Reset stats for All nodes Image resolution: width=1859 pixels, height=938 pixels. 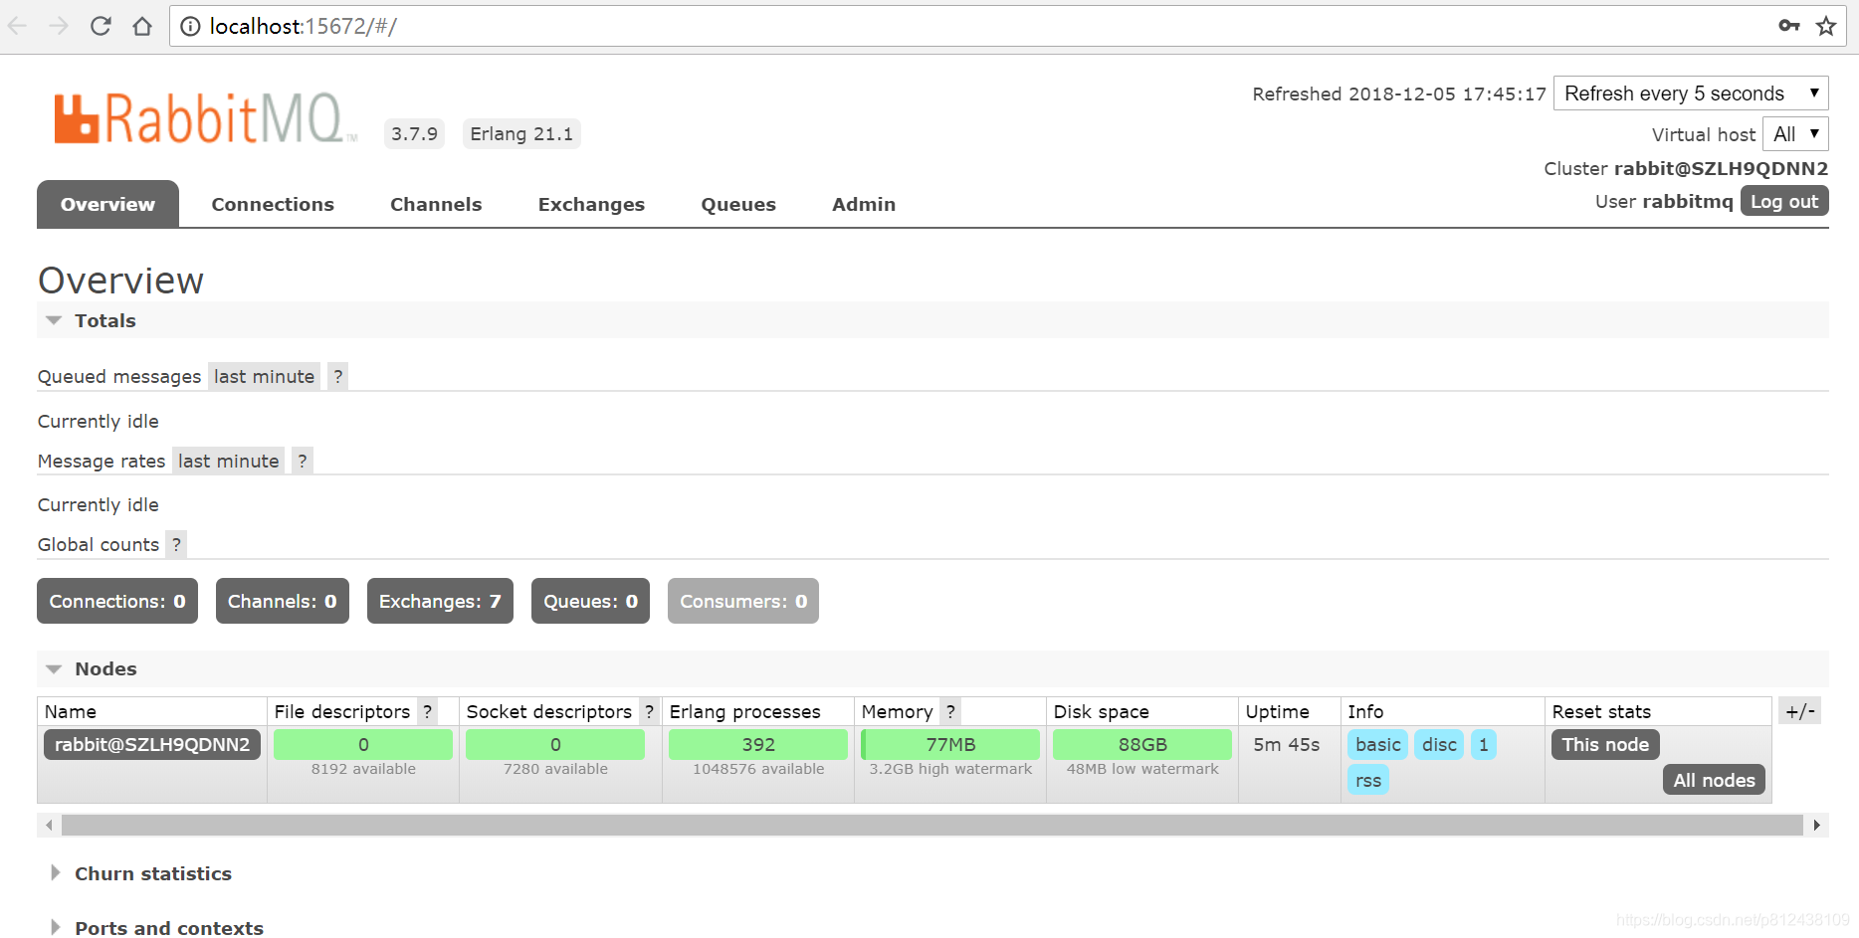pos(1714,780)
